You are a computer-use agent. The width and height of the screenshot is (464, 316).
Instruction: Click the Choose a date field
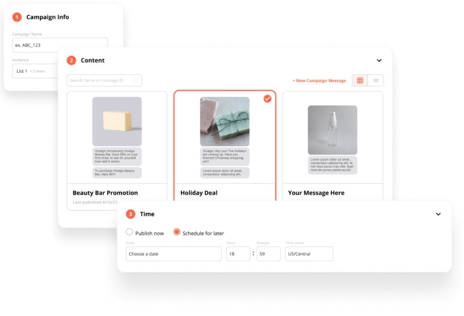coord(174,254)
